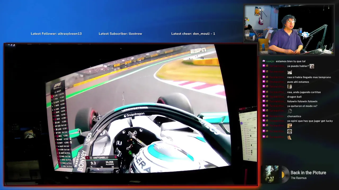Click message 'yo opini que hay que jugar get lucky'
This screenshot has height=190, width=339.
(310, 121)
